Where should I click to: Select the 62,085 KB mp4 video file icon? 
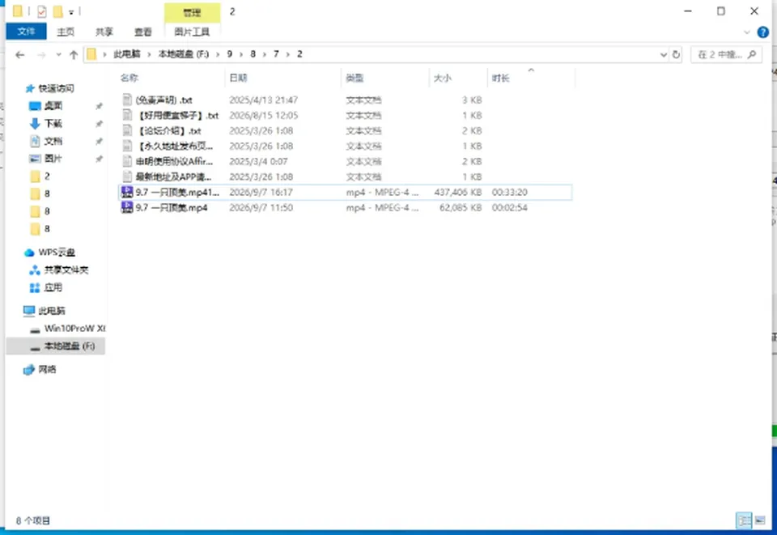coord(127,207)
